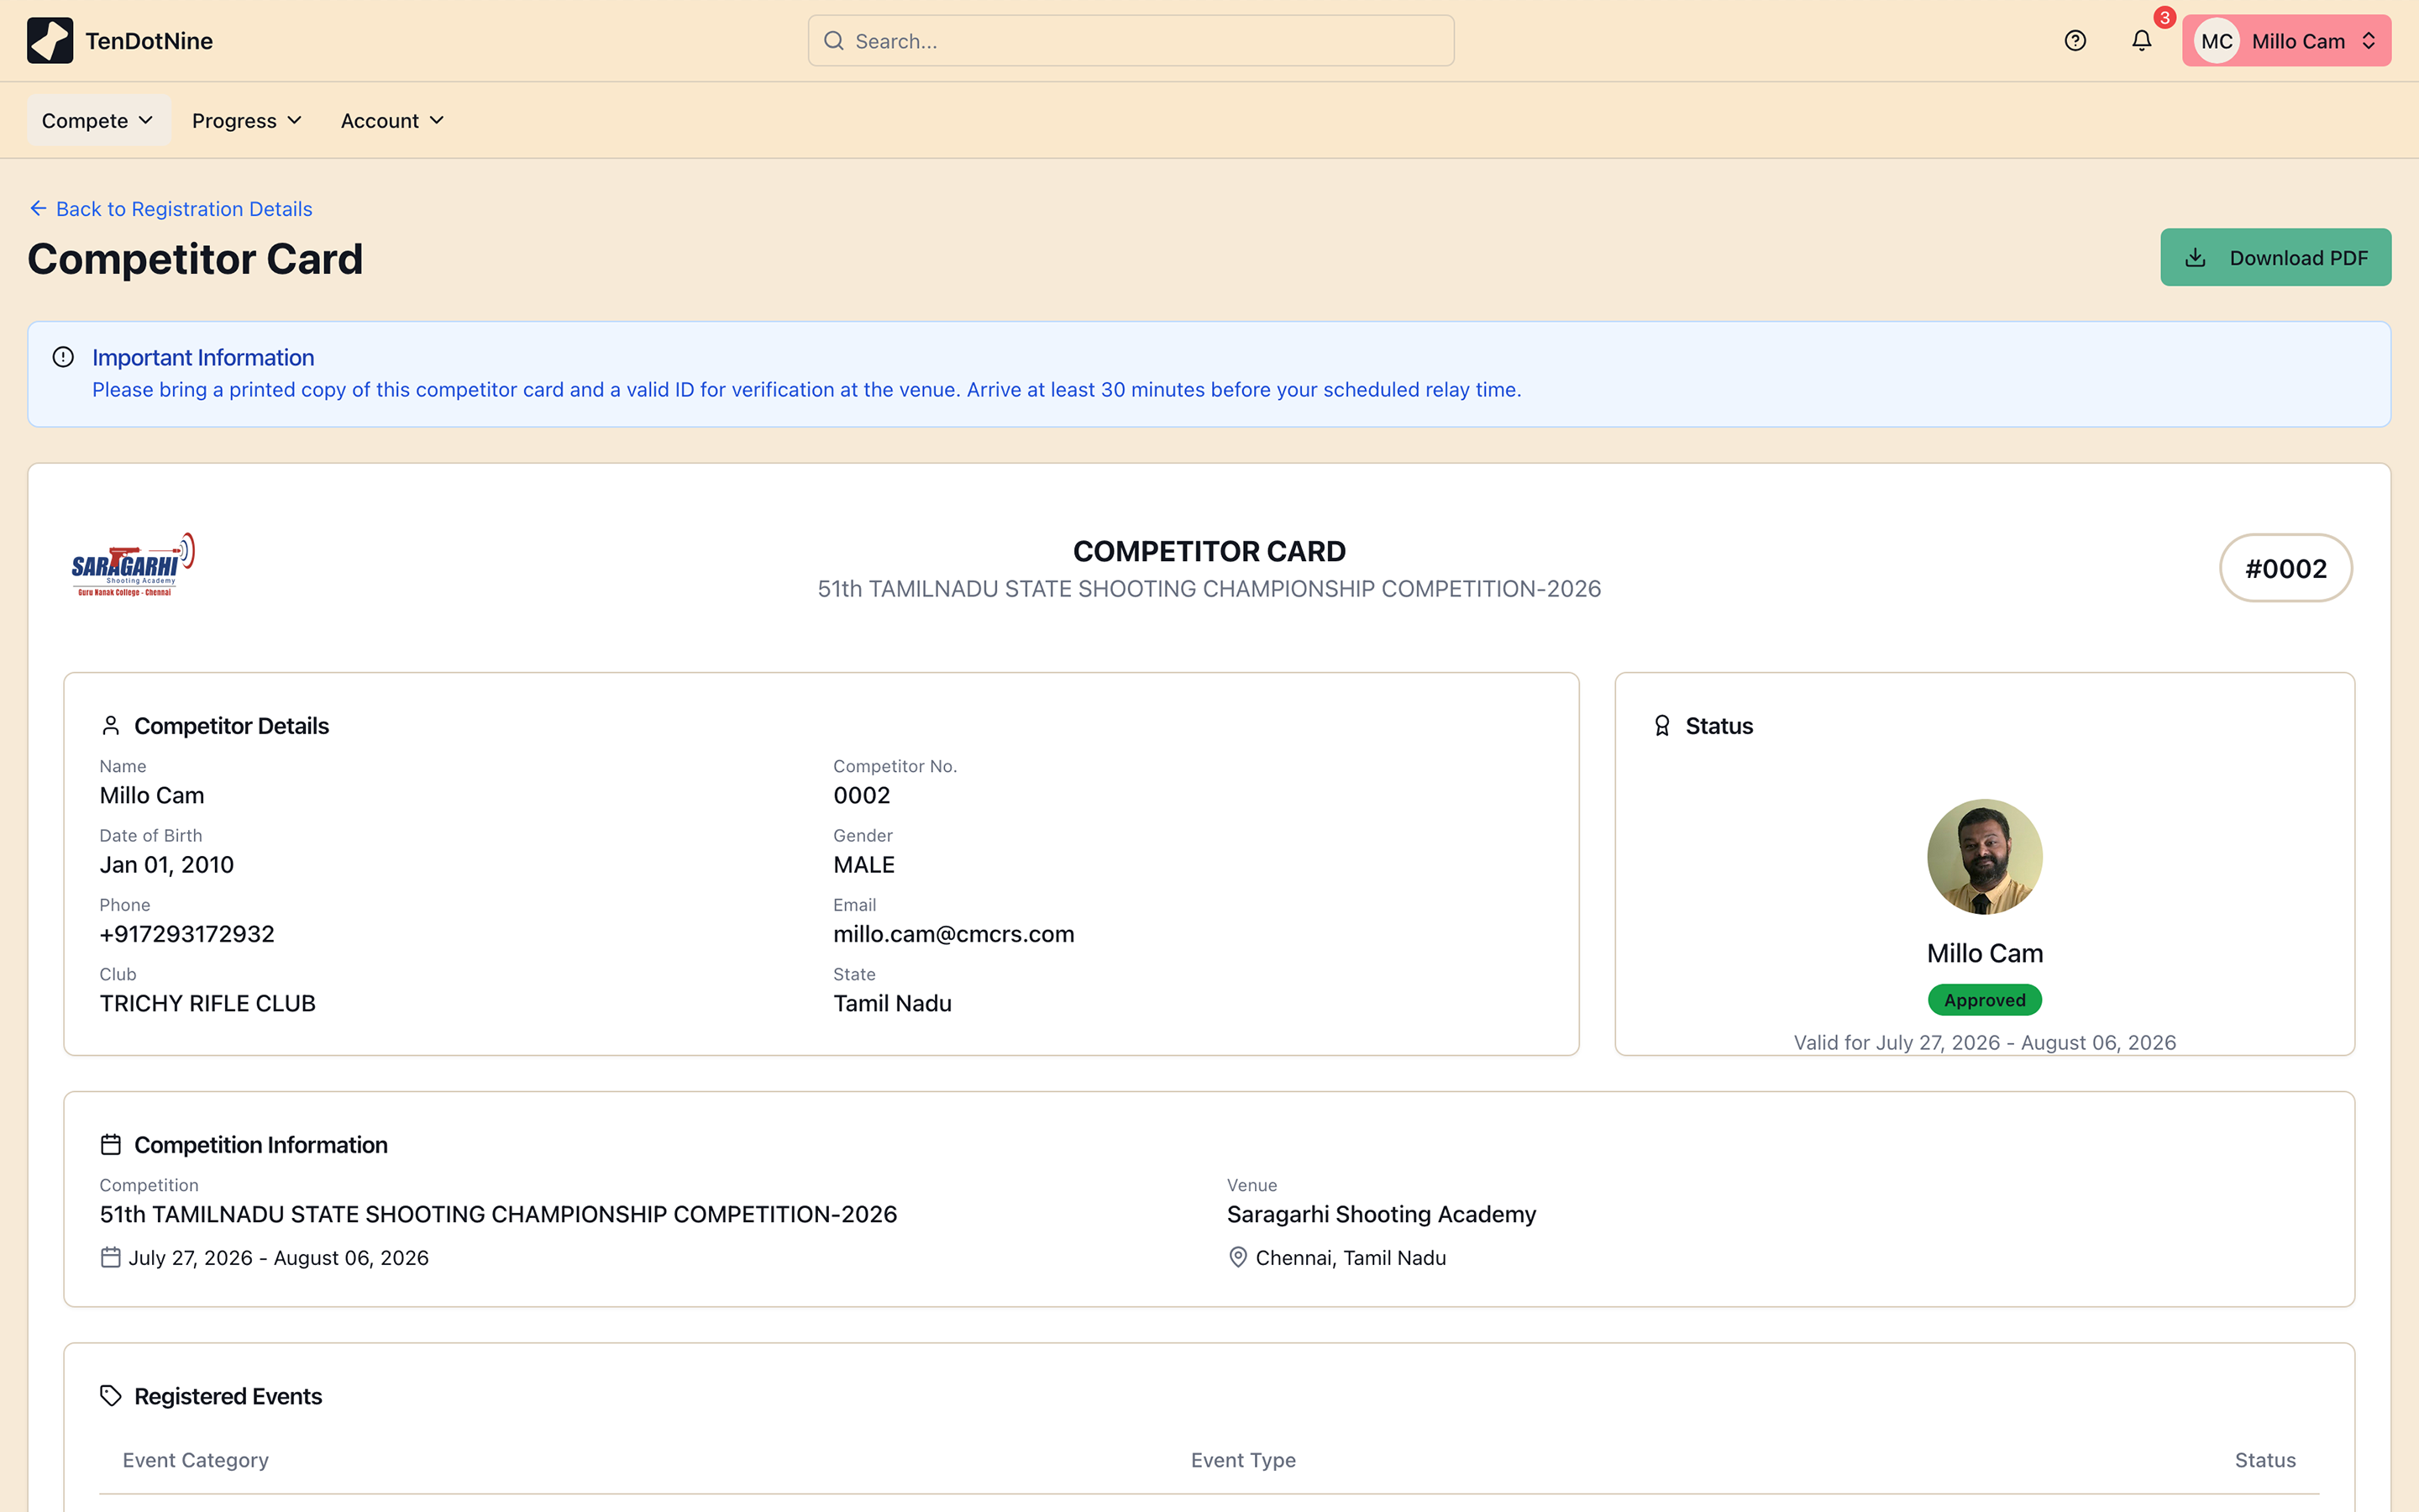Click the TRICHY RIFLE CLUB value
Image resolution: width=2419 pixels, height=1512 pixels.
pos(208,1003)
